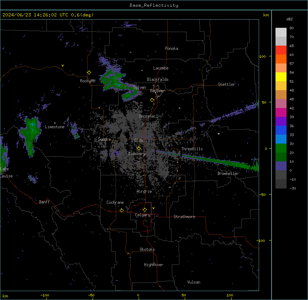Select the yellow diamond marker above Didsbury
Screen dimensions: 308x300
139,149
